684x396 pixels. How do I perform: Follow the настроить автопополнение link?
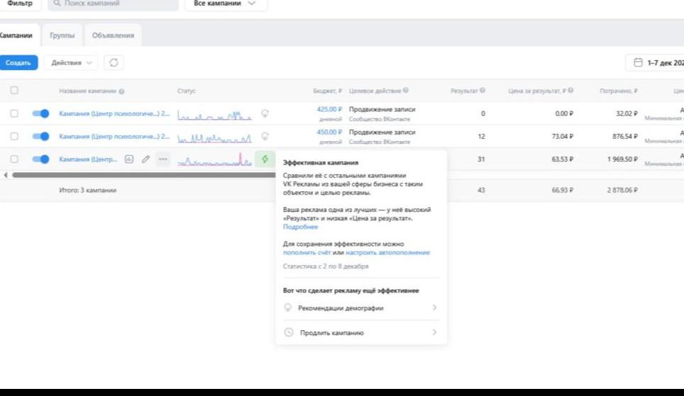pos(387,252)
